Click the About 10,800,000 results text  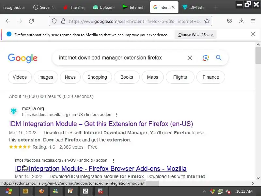coord(51,96)
